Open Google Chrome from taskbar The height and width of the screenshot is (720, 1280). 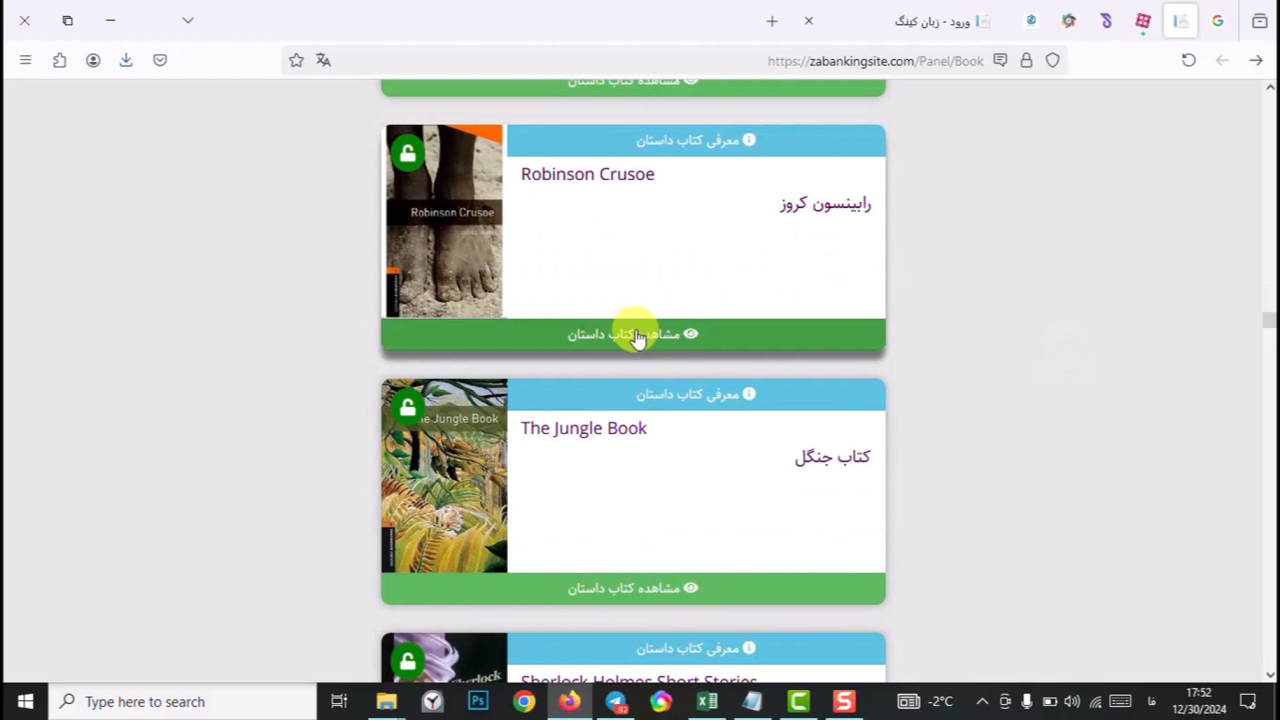pos(524,701)
